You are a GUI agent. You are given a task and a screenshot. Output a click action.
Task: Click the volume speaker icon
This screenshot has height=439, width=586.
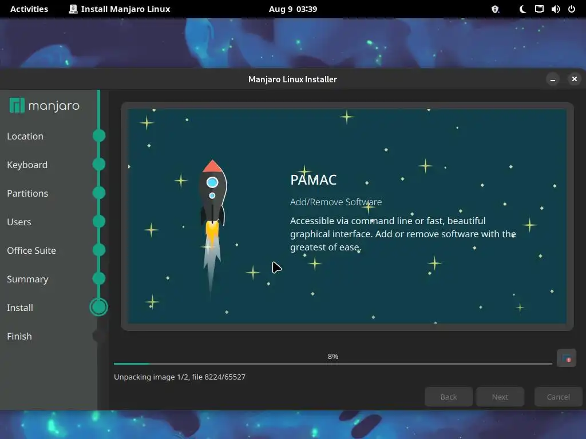pyautogui.click(x=555, y=9)
